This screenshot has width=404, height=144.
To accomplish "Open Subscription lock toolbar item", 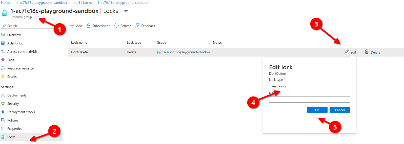I will click(98, 26).
